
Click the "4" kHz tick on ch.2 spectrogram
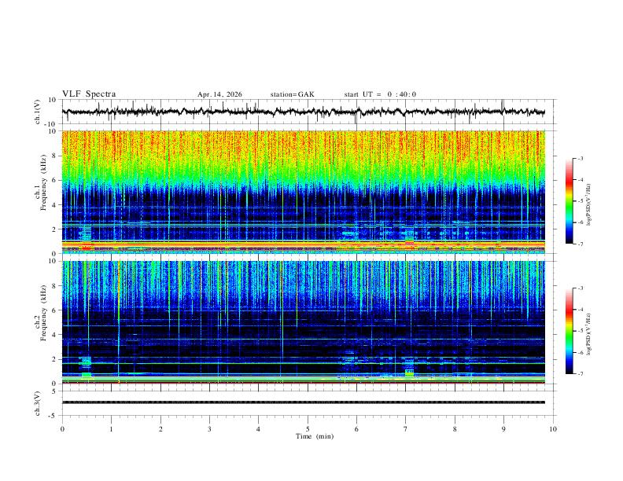[x=54, y=335]
